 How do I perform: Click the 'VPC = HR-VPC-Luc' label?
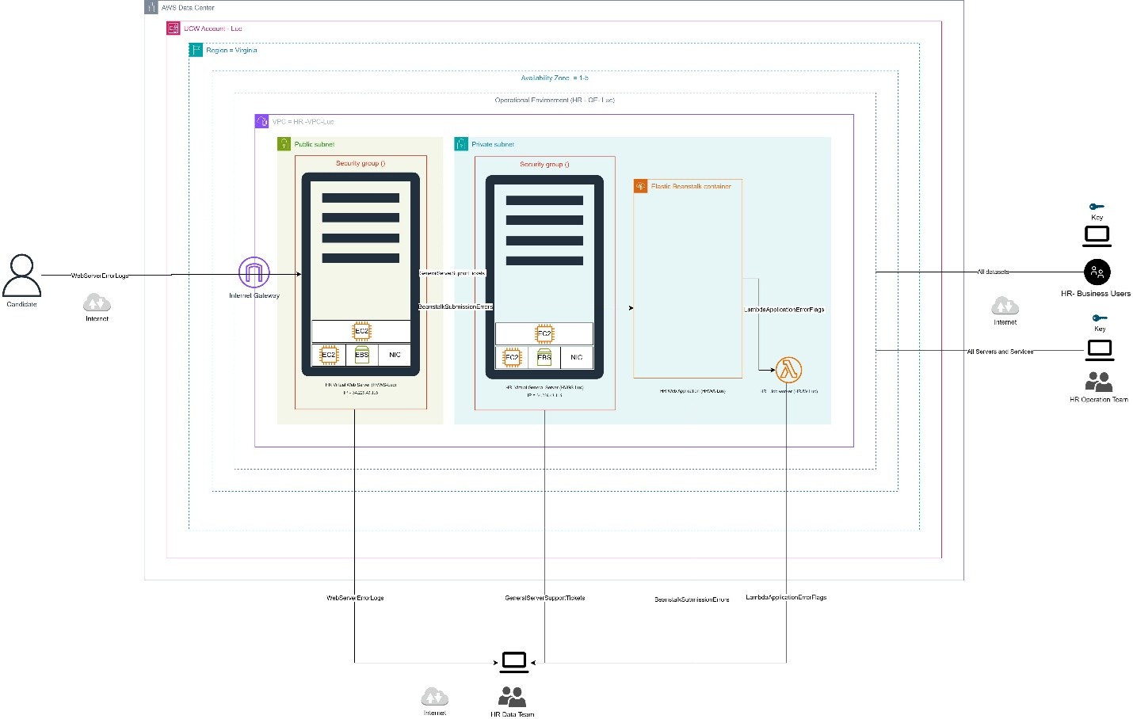303,122
